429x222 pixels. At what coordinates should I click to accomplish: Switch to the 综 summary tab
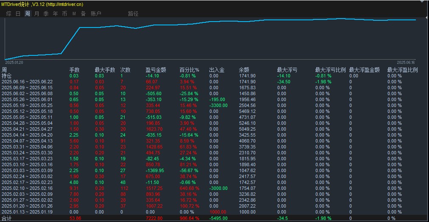point(9,14)
